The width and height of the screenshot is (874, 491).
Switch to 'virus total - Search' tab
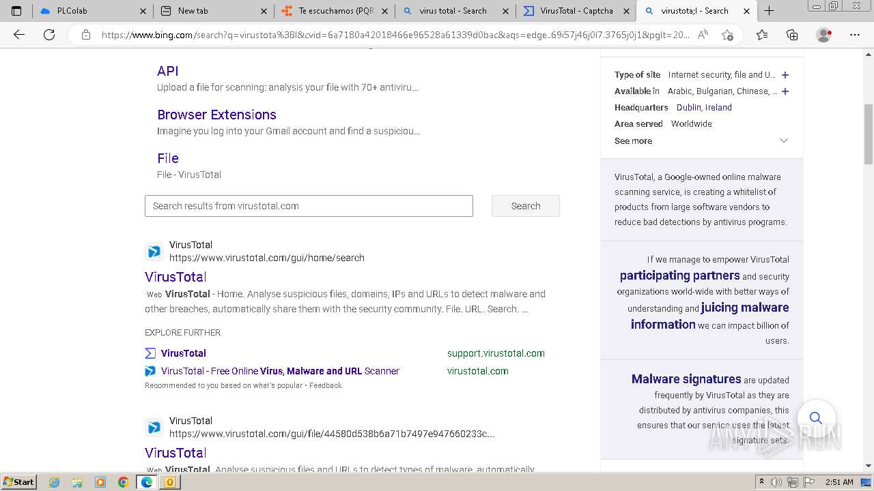point(455,11)
